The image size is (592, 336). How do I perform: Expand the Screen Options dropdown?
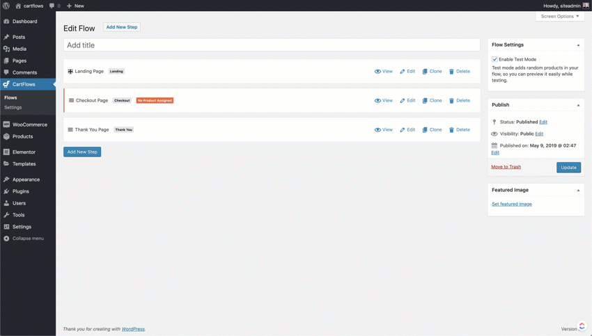pyautogui.click(x=559, y=16)
